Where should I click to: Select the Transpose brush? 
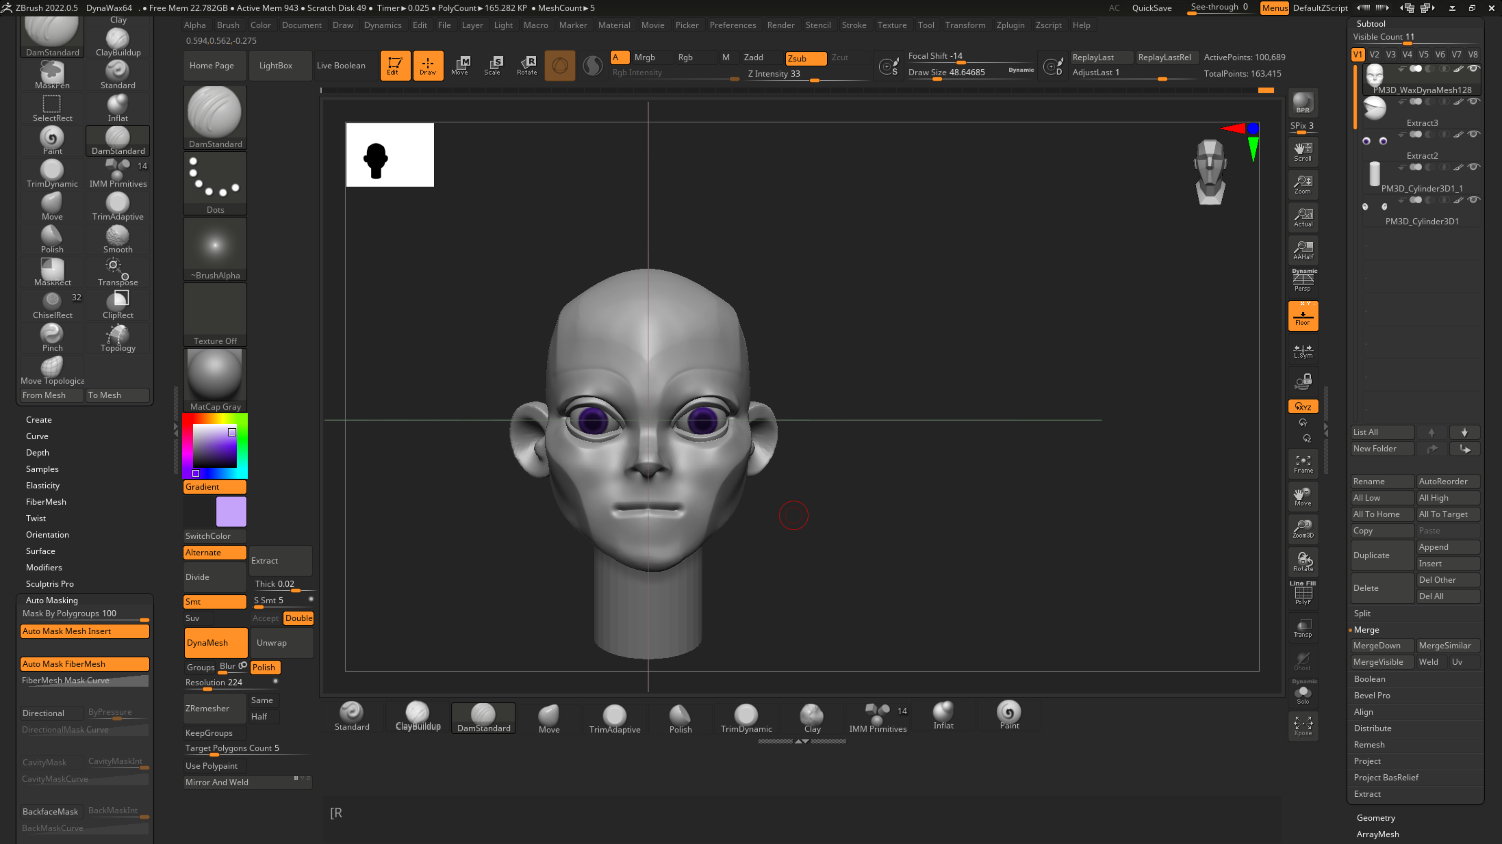click(x=118, y=272)
